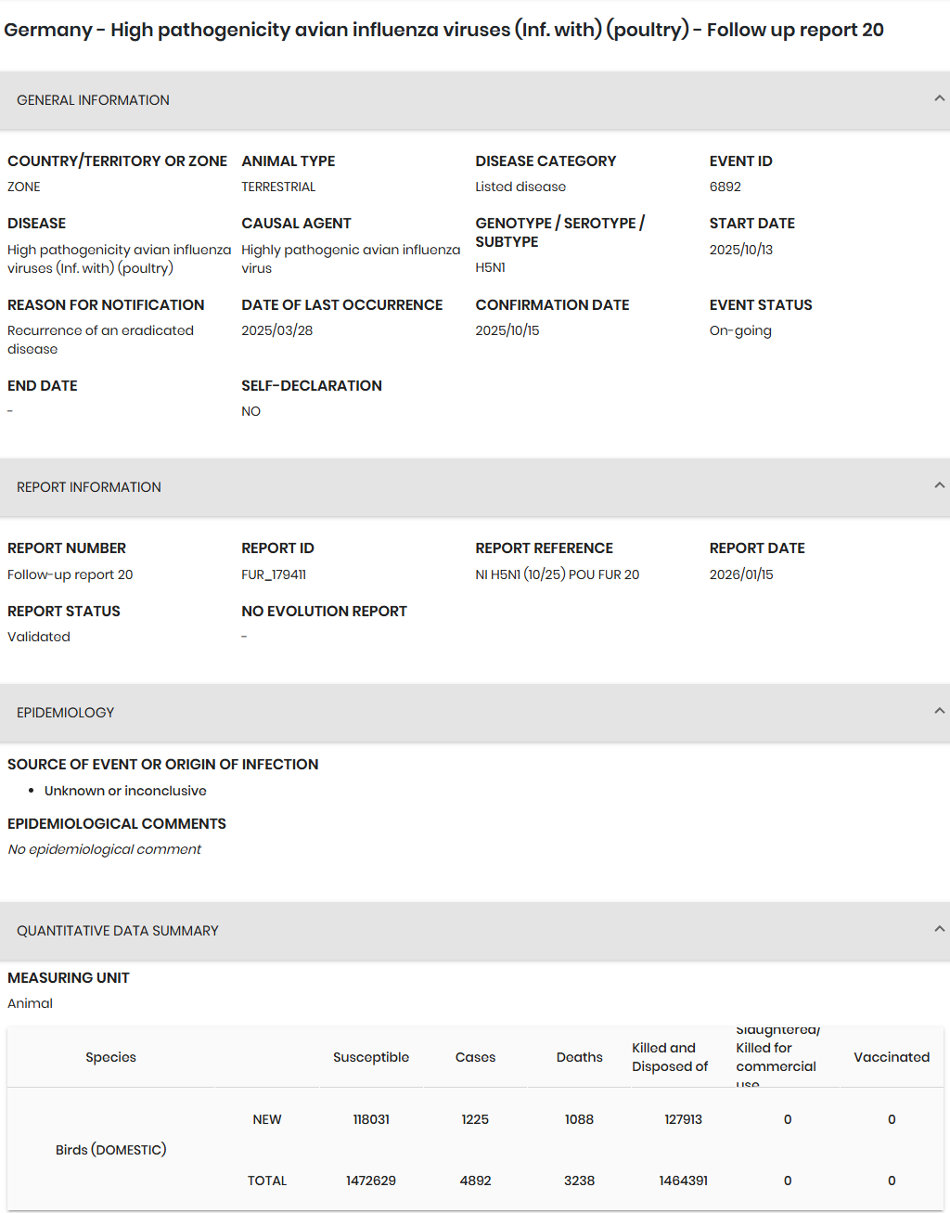Image resolution: width=950 pixels, height=1213 pixels.
Task: Collapse the Epidemiology section chevron
Action: point(939,711)
